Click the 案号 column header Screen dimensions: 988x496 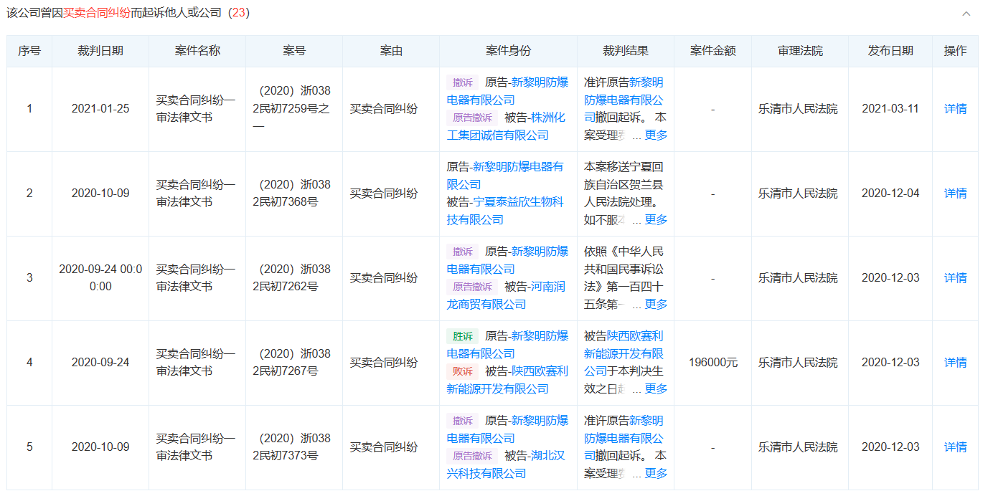pyautogui.click(x=294, y=51)
